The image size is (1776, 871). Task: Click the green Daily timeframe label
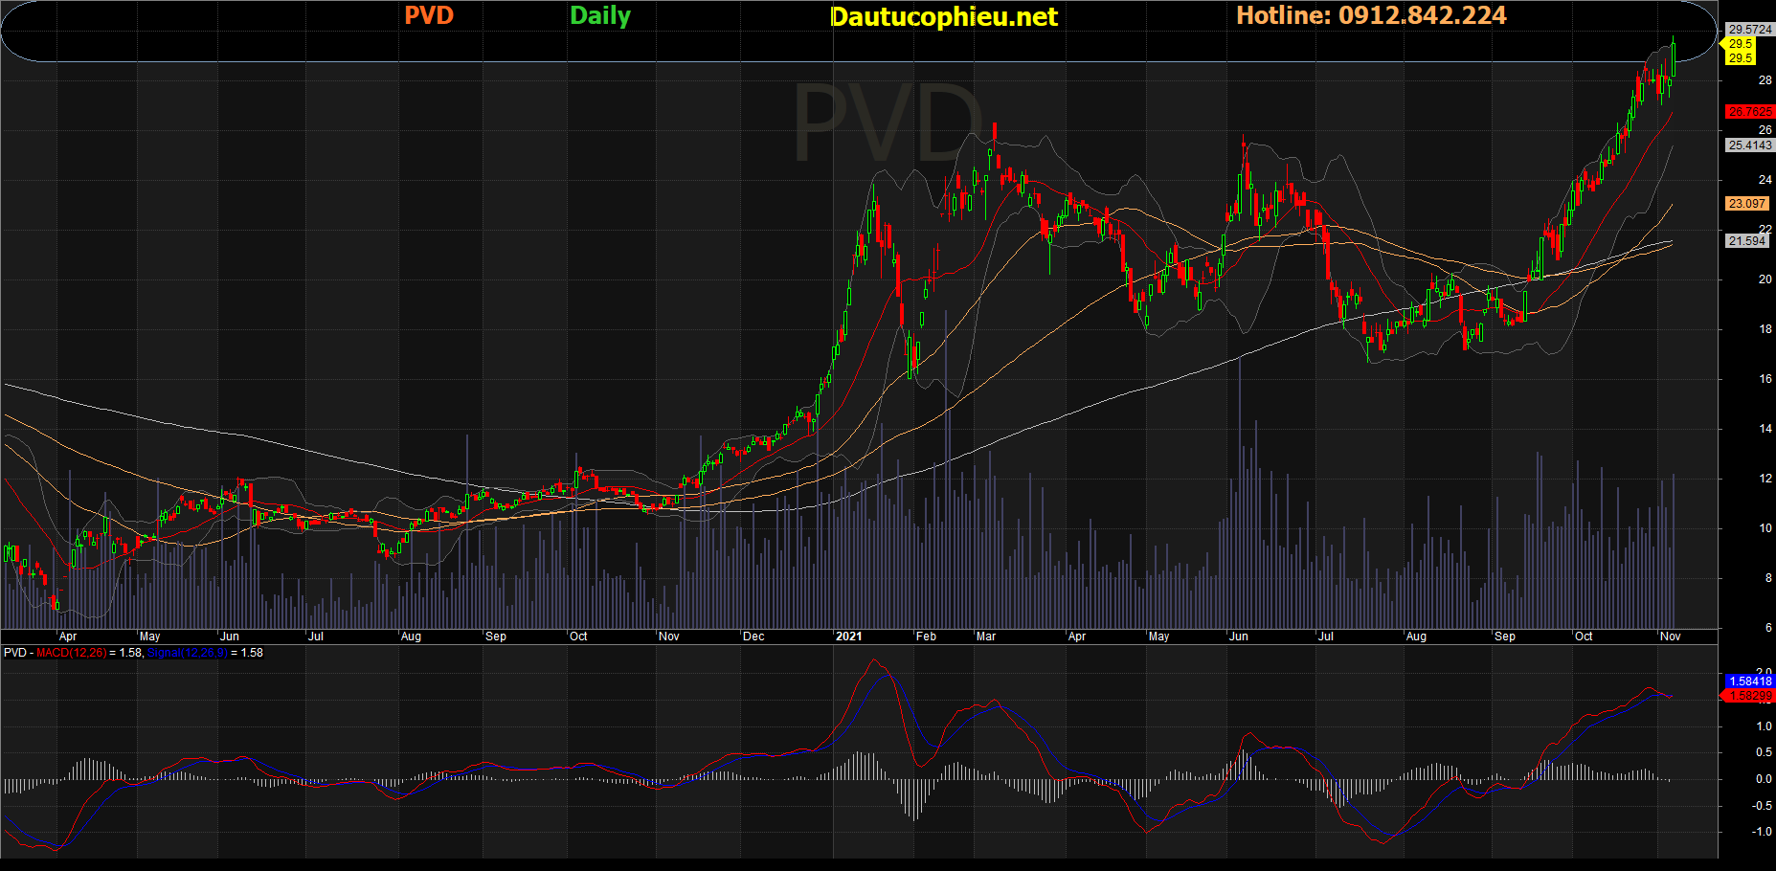599,15
